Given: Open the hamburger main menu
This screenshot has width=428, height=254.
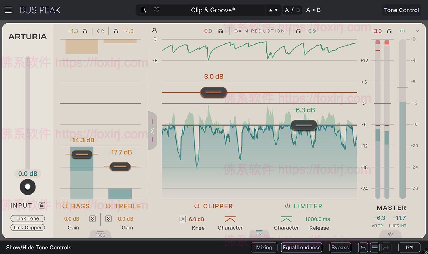Looking at the screenshot, I should (8, 10).
